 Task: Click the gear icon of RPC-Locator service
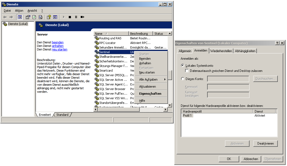pos(97,43)
